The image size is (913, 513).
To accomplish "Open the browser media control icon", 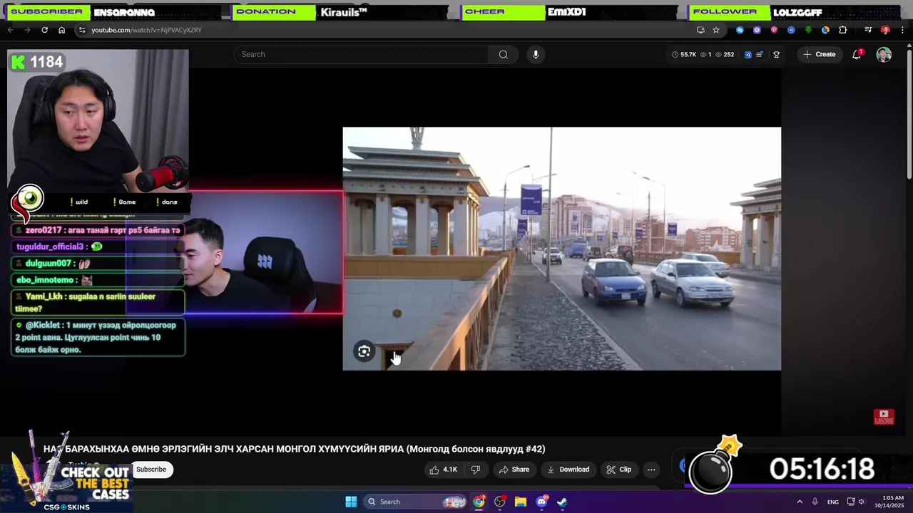I will point(868,30).
